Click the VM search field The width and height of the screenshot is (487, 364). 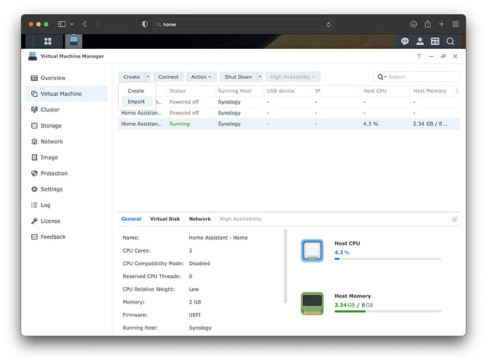pos(416,76)
